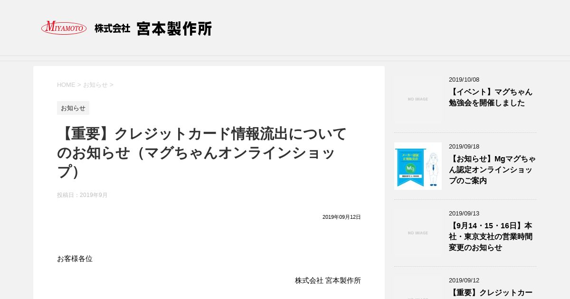Open 【9月14・15・16日】営業時間変更のお知らせ post
This screenshot has height=299, width=570.
pos(491,237)
